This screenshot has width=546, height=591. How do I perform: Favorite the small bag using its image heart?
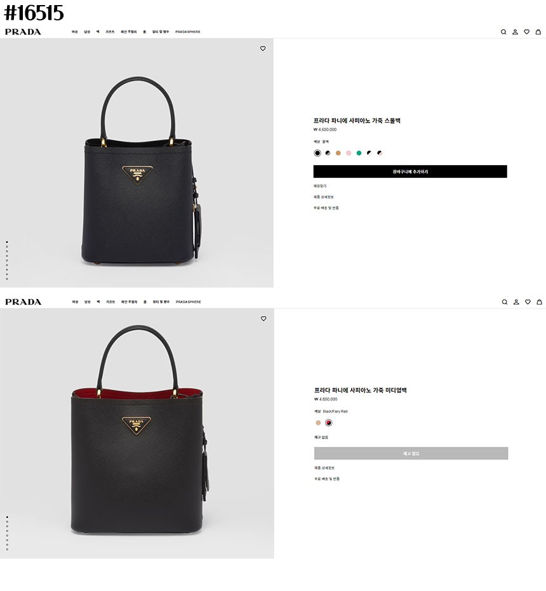pos(263,48)
